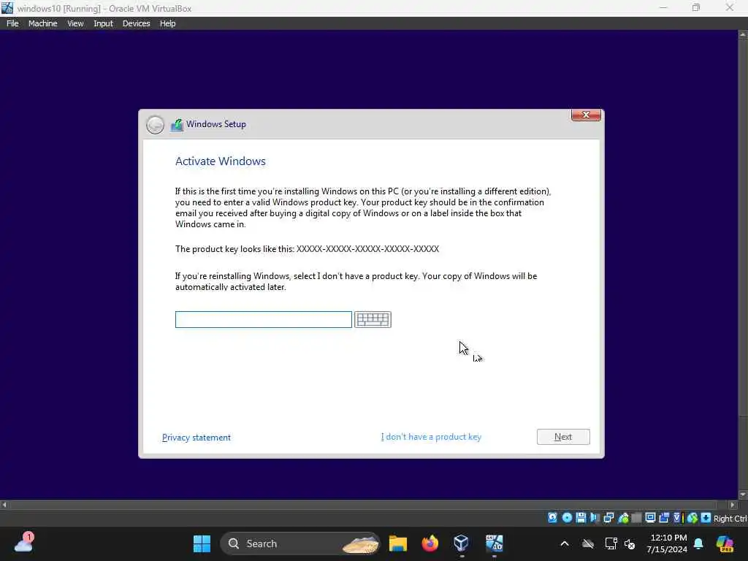
Task: Open the Windows Start menu
Action: pyautogui.click(x=202, y=543)
